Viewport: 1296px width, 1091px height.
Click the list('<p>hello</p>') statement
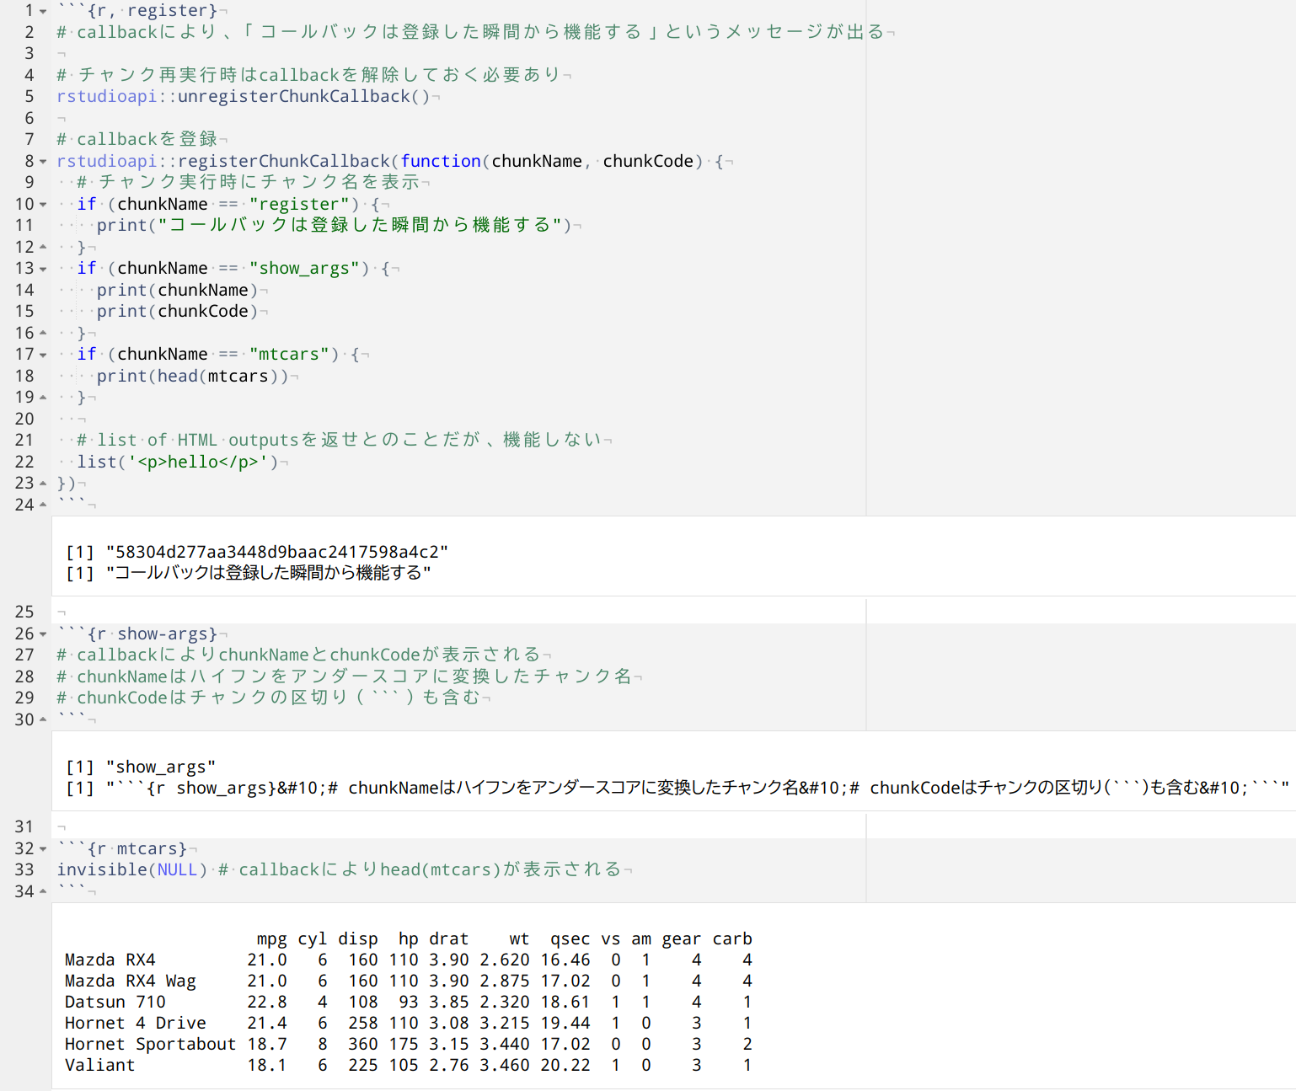[177, 462]
